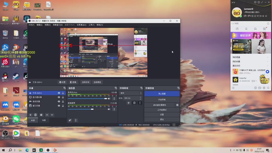
Task: Open the Docks(D) menu in OBS
Action: (x=57, y=25)
